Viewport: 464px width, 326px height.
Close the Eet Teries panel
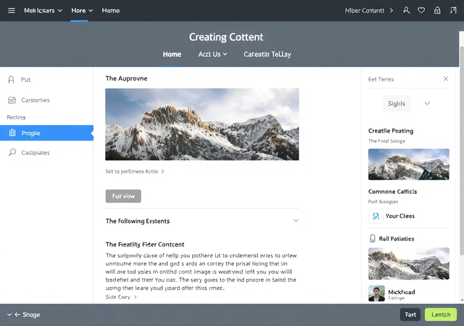click(446, 79)
